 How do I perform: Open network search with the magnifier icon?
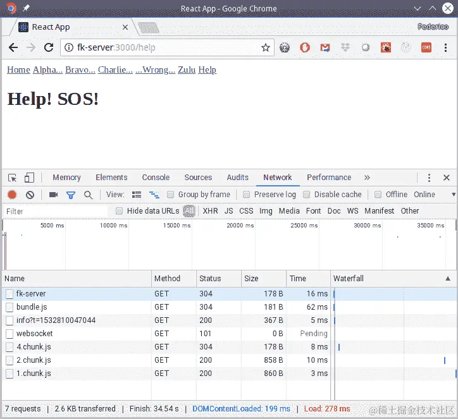(88, 195)
